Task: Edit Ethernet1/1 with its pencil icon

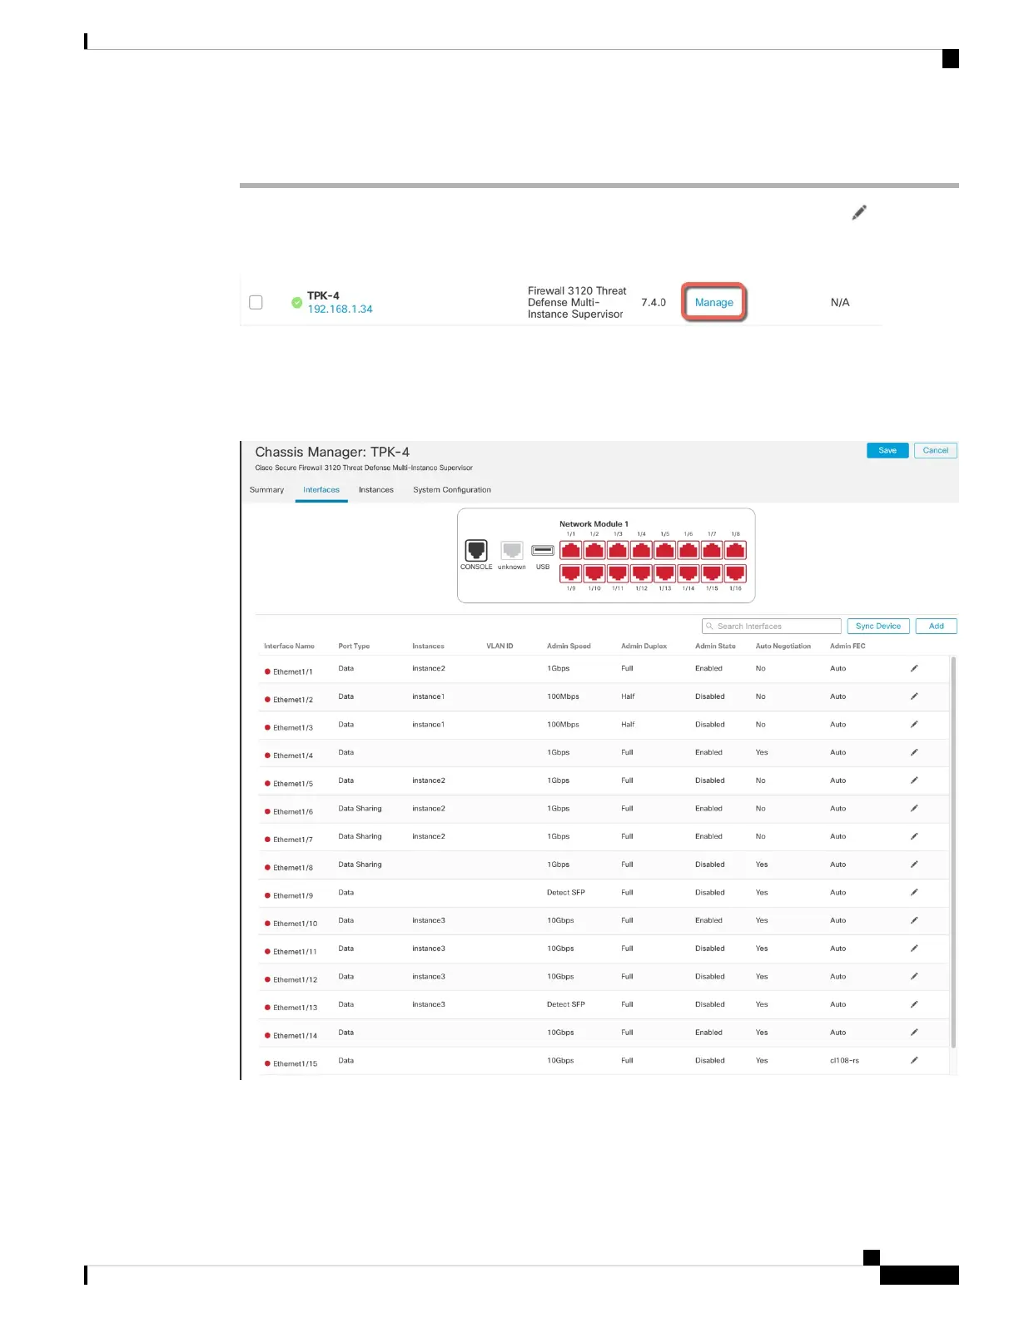Action: 914,668
